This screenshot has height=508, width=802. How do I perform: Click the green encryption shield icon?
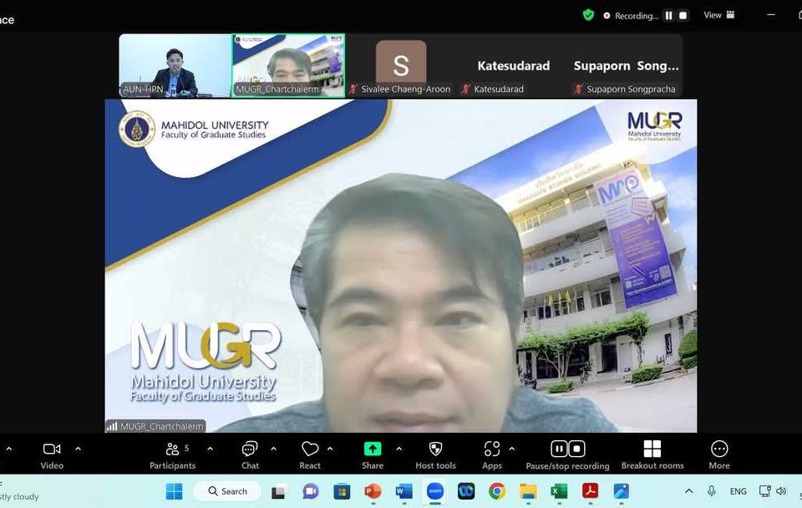click(589, 15)
